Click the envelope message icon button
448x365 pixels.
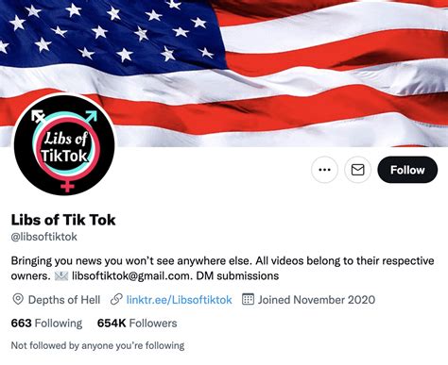click(x=357, y=170)
